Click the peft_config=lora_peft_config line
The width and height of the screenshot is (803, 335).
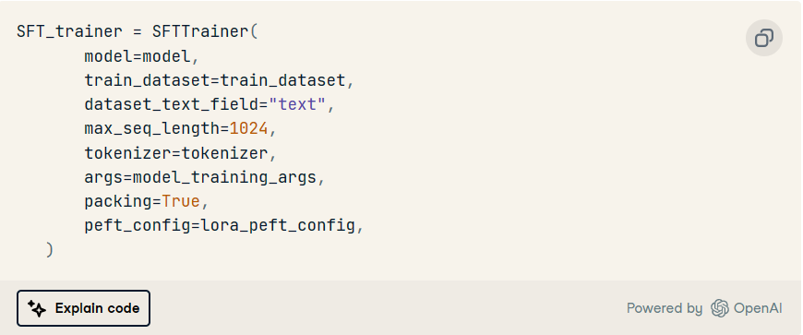[223, 226]
